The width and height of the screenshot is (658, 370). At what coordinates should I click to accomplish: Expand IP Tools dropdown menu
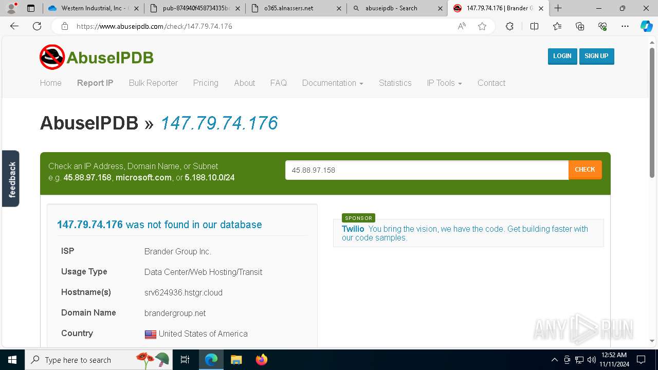point(444,83)
